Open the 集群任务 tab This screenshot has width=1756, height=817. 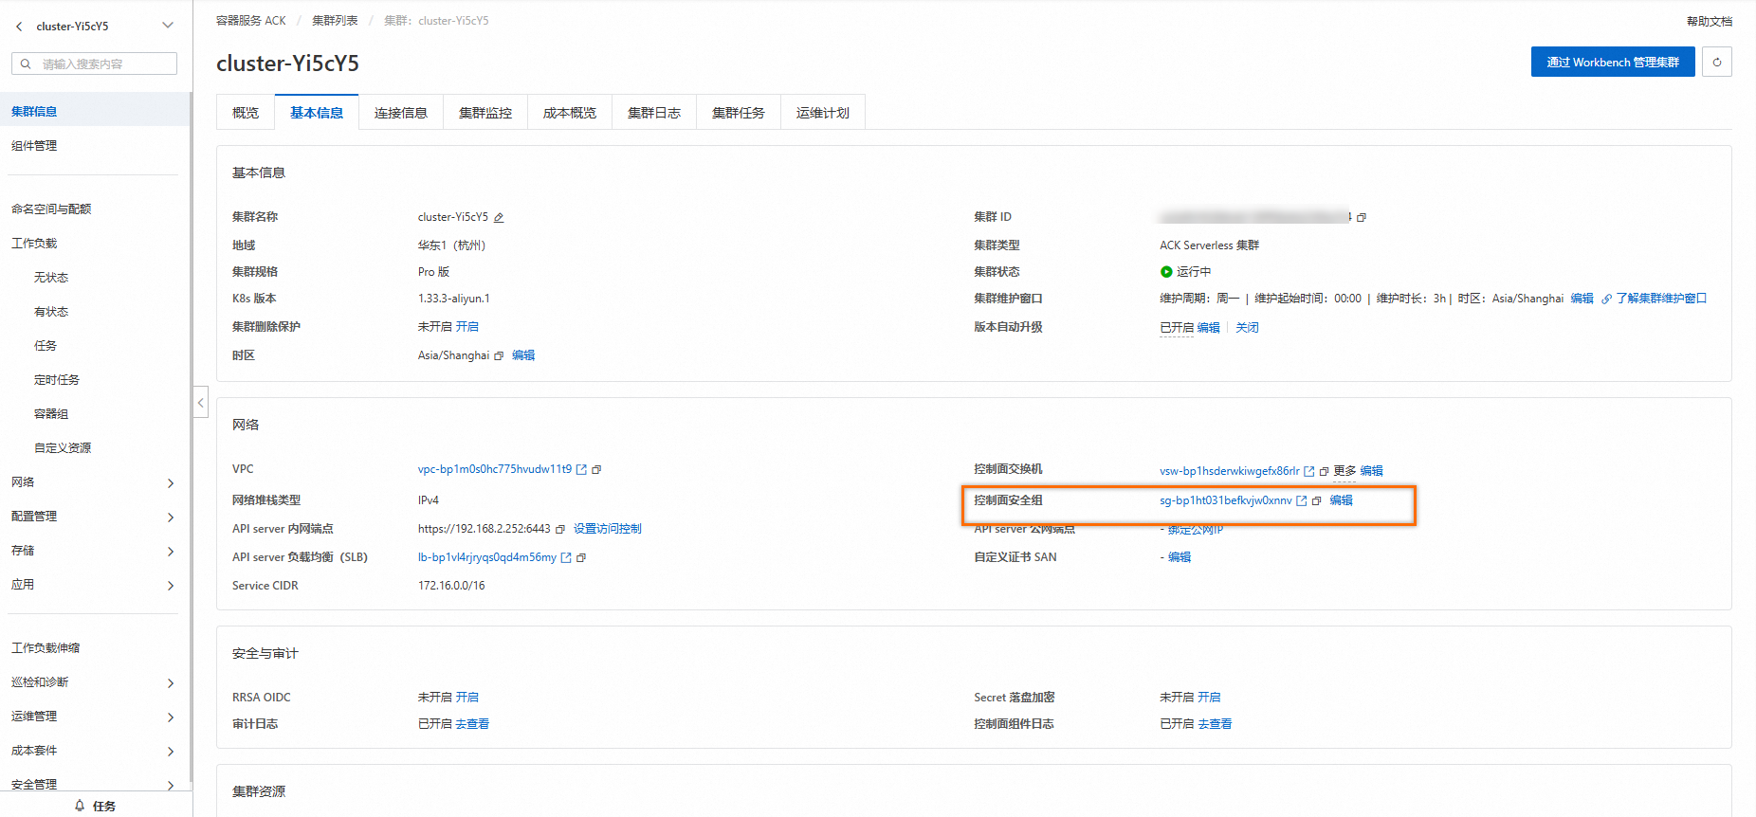(x=739, y=113)
